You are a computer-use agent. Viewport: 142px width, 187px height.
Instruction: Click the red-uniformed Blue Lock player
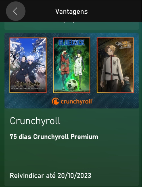[64, 68]
